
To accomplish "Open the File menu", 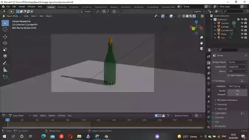I will coord(8,7).
